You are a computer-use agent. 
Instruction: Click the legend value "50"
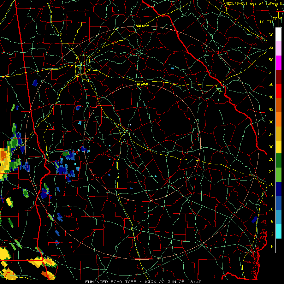coord(271,84)
